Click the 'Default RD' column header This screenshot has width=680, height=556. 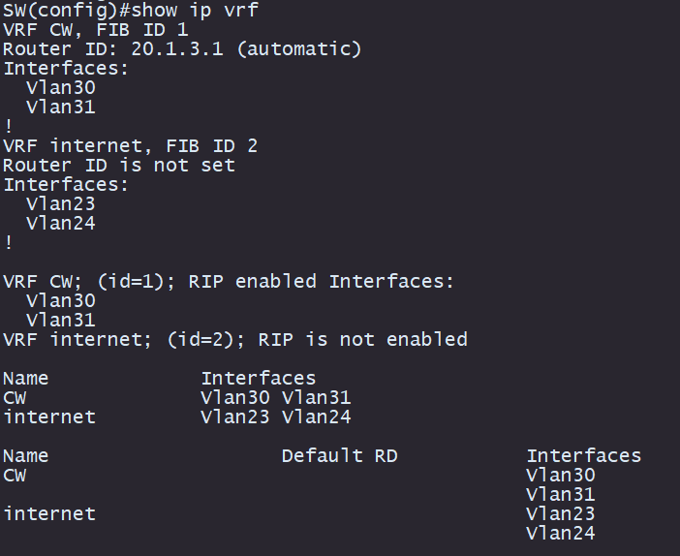(340, 456)
